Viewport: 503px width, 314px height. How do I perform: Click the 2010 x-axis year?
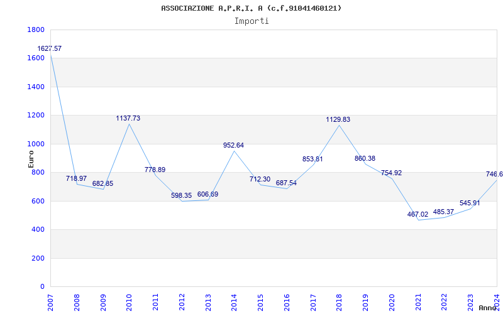coord(130,302)
